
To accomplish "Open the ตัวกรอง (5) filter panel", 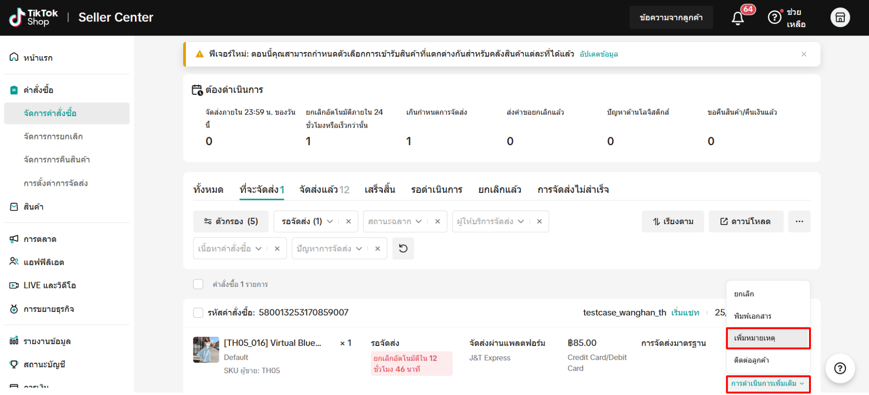I will [x=231, y=221].
